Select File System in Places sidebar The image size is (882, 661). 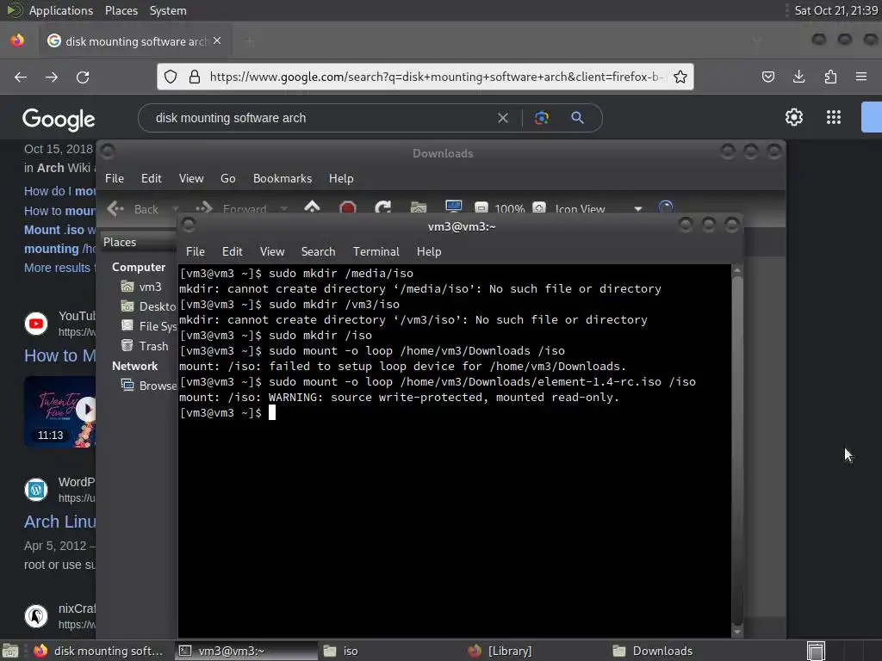point(148,326)
